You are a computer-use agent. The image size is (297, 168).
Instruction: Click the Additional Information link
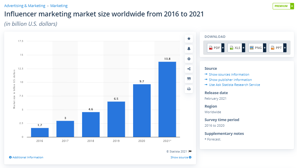[28, 157]
